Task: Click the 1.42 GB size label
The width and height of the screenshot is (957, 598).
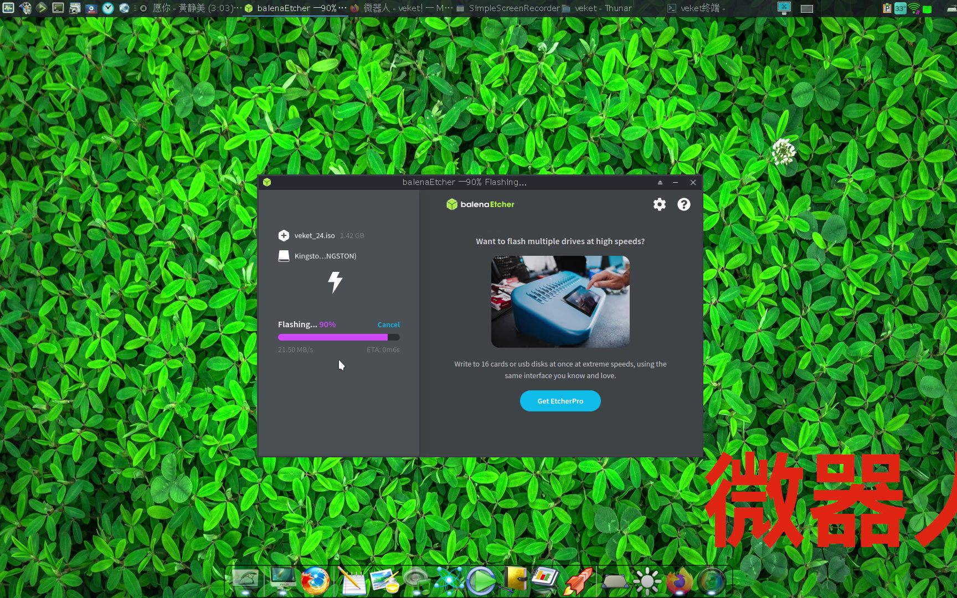Action: 352,235
